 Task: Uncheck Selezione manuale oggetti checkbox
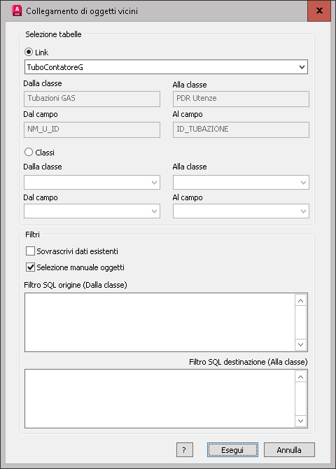pos(30,267)
